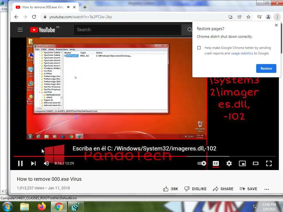Go to the YouTube home logo
The image size is (283, 212).
(x=43, y=30)
